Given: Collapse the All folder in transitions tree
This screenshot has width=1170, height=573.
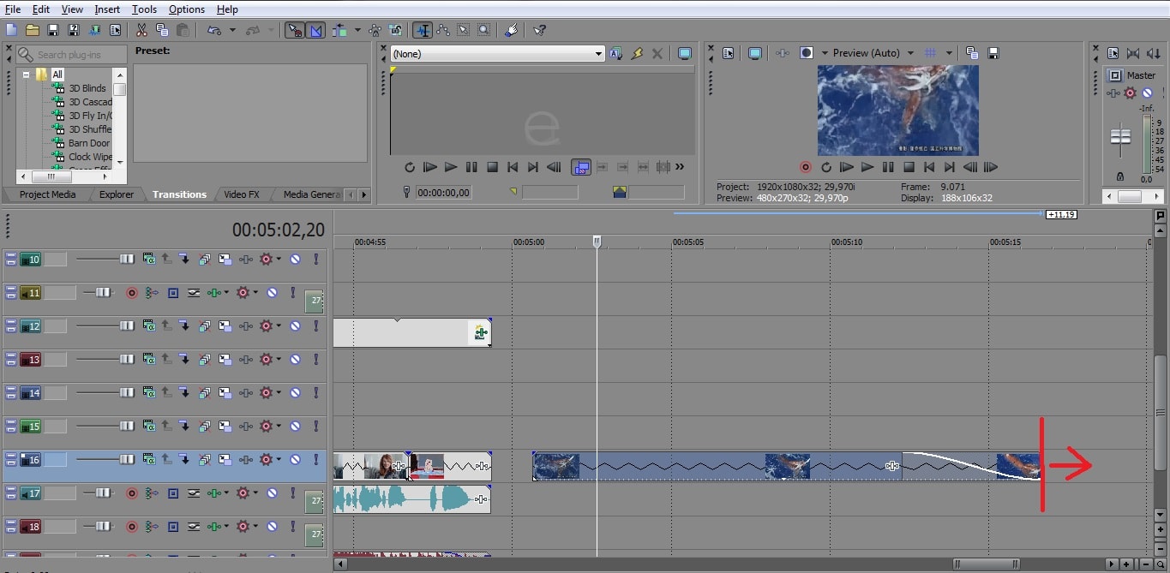Looking at the screenshot, I should (x=27, y=75).
